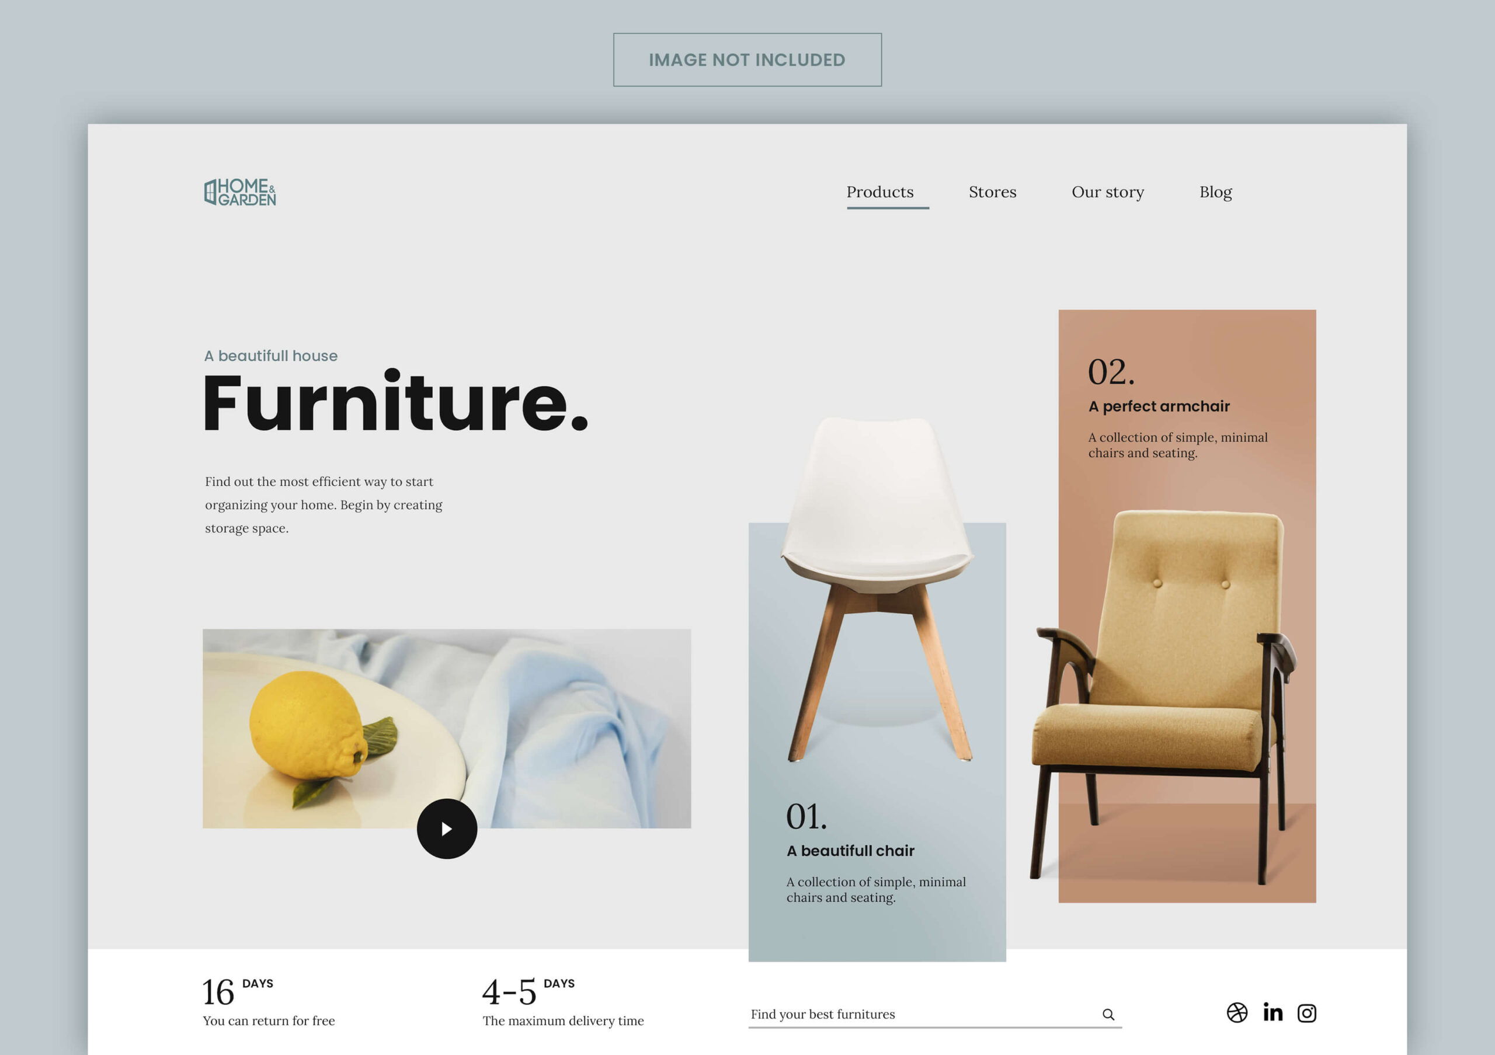The height and width of the screenshot is (1055, 1495).
Task: Play the furniture video thumbnail
Action: (x=446, y=829)
